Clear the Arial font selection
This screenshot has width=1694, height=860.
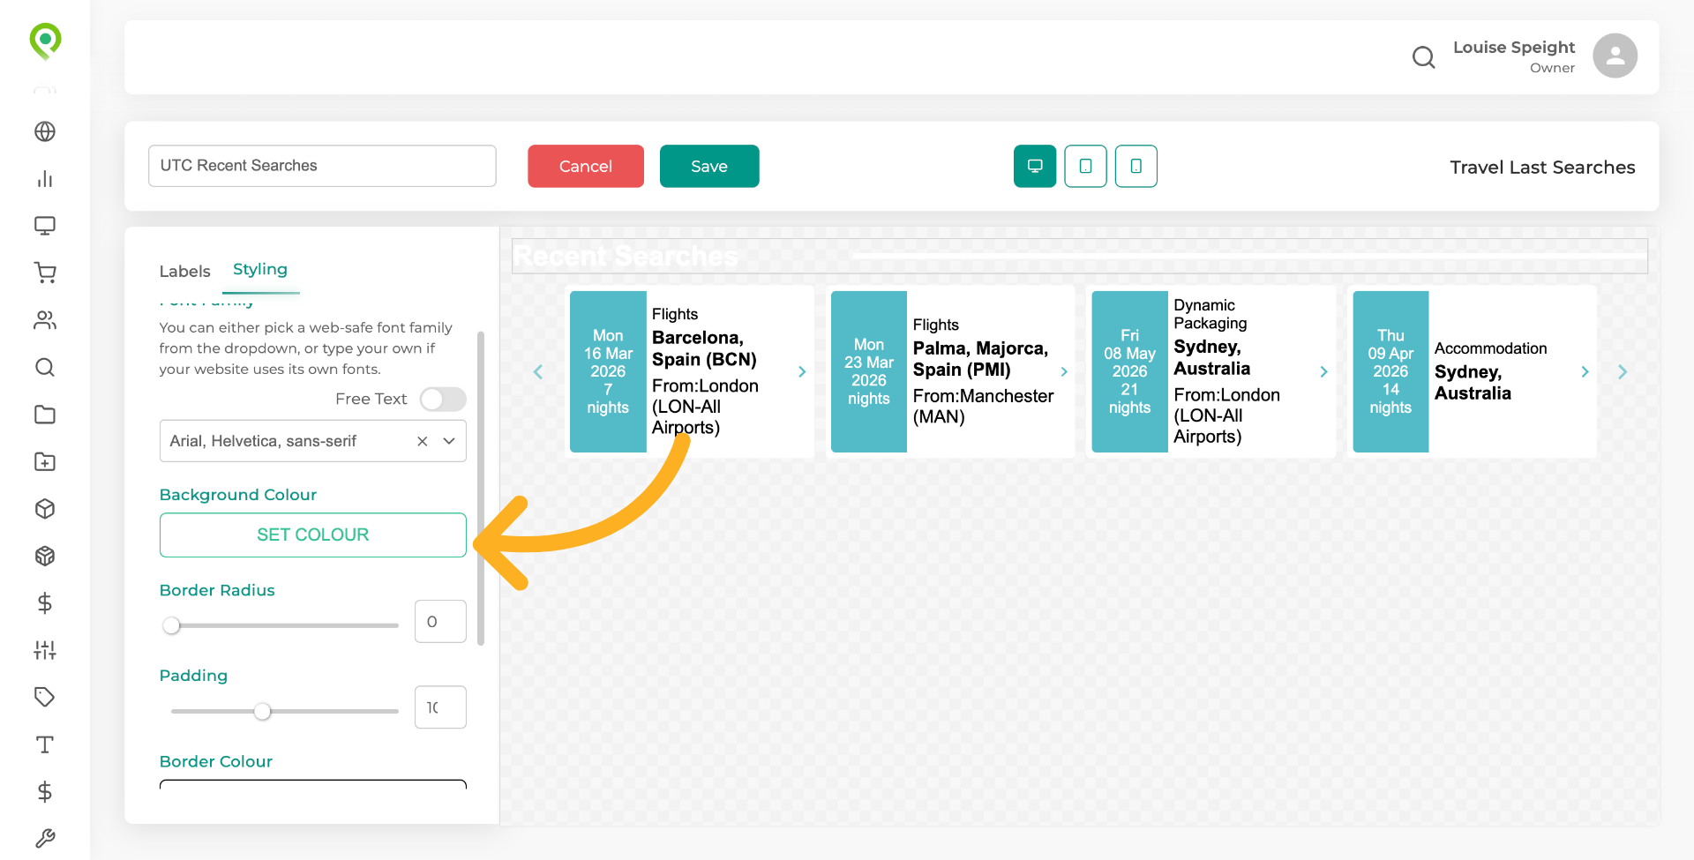423,441
